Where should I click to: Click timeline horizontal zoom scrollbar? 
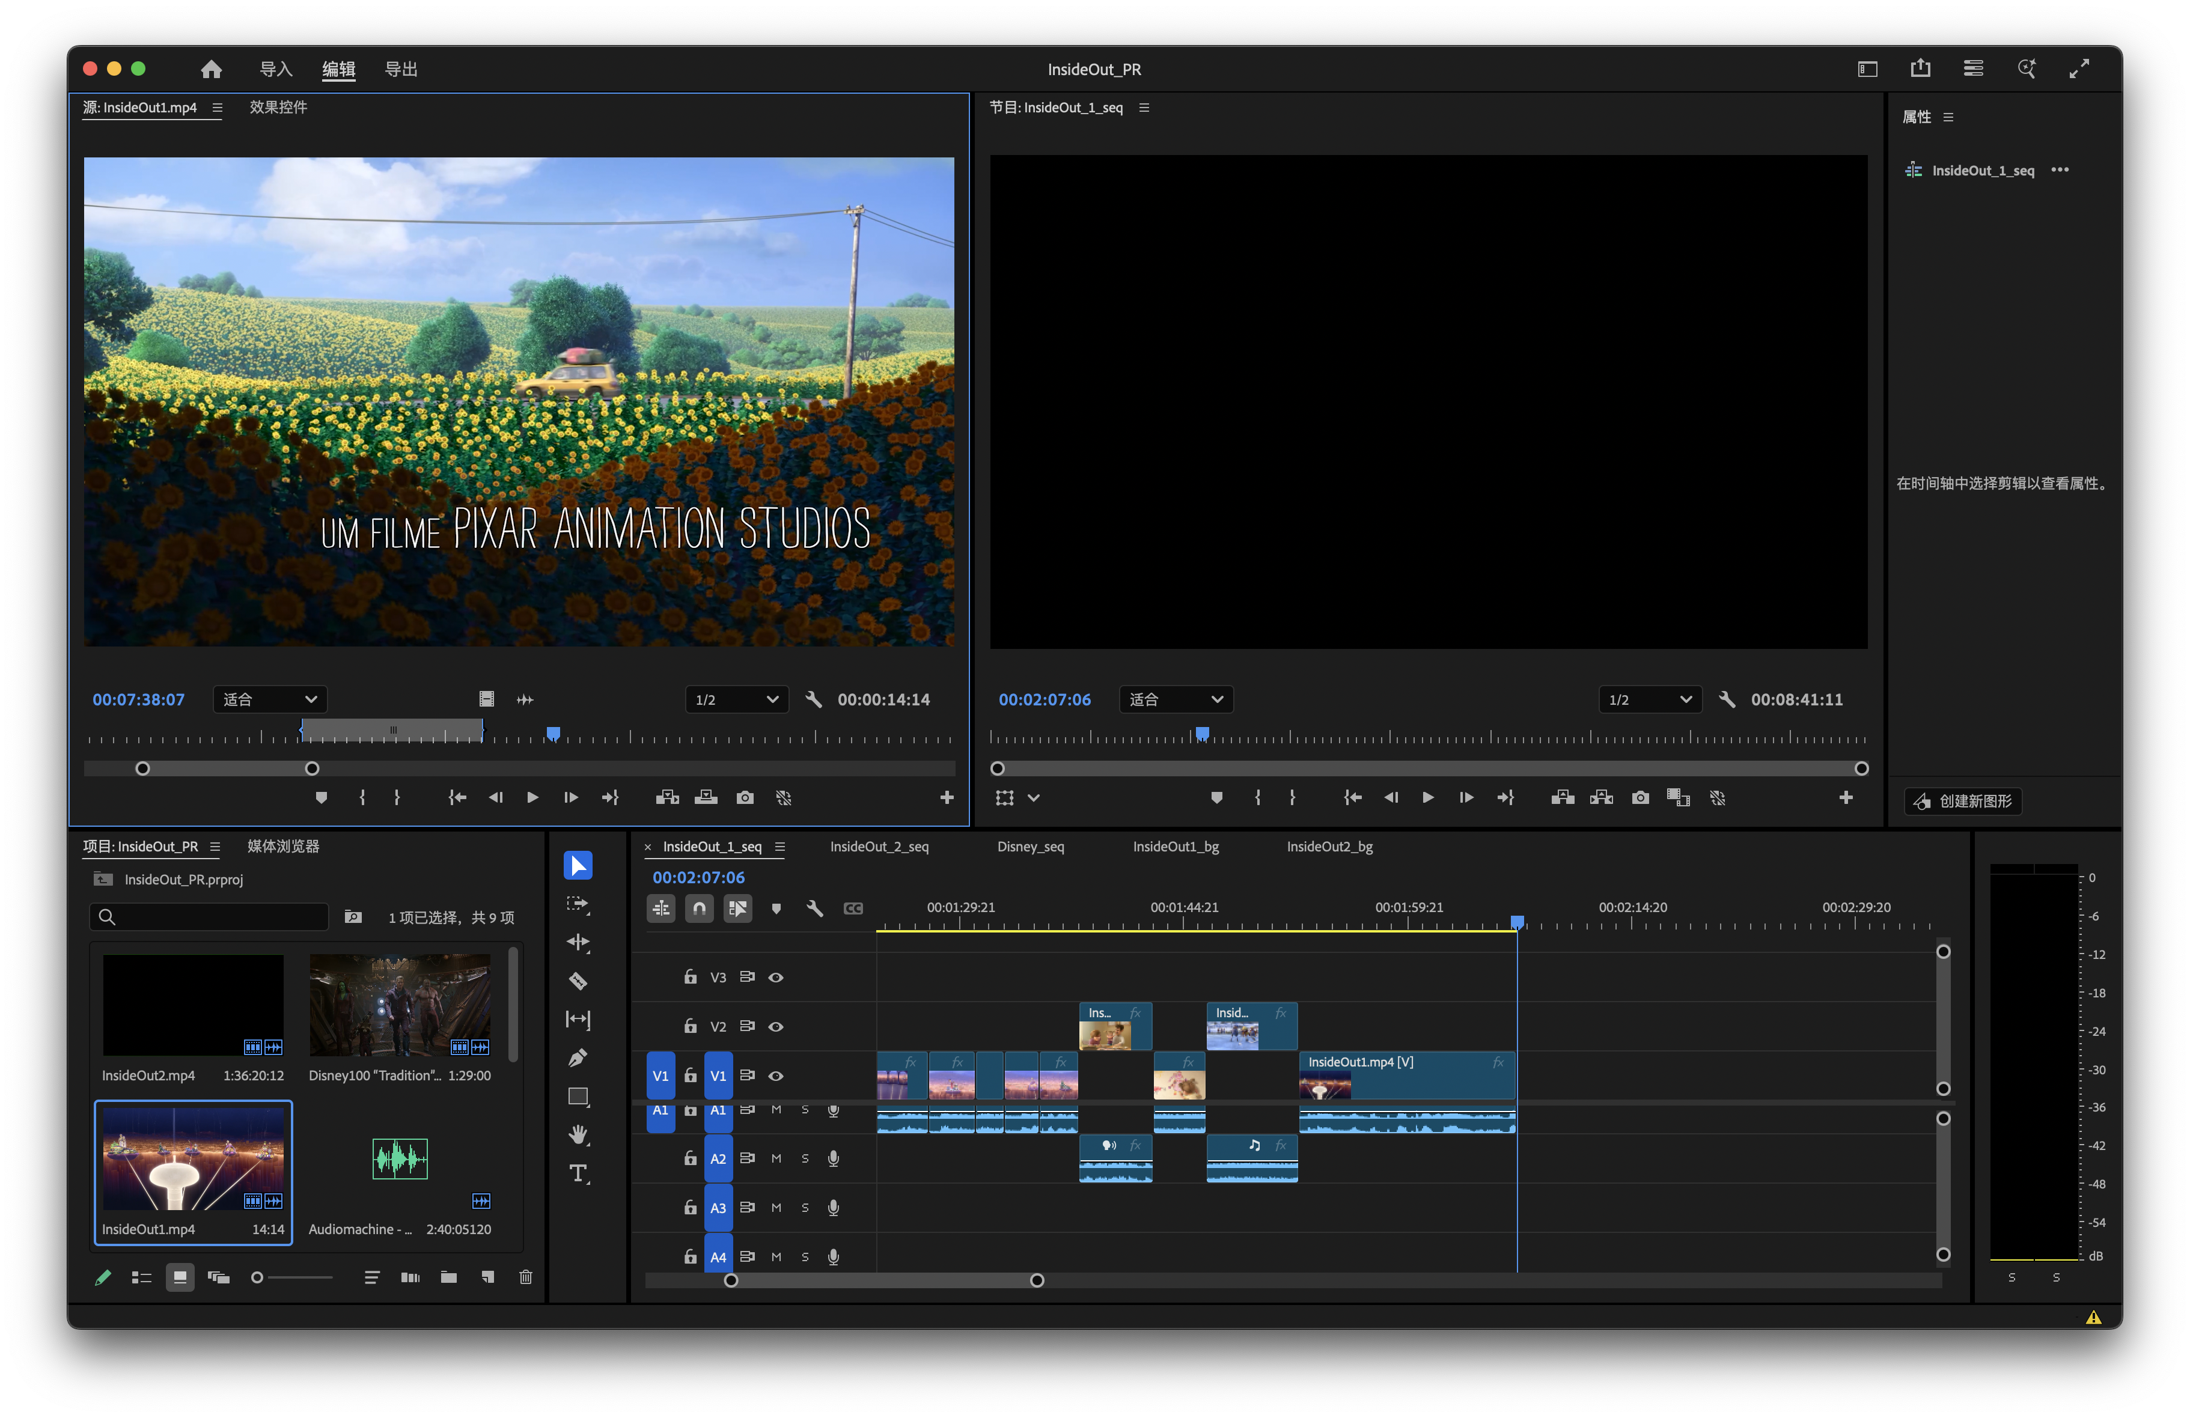(883, 1281)
